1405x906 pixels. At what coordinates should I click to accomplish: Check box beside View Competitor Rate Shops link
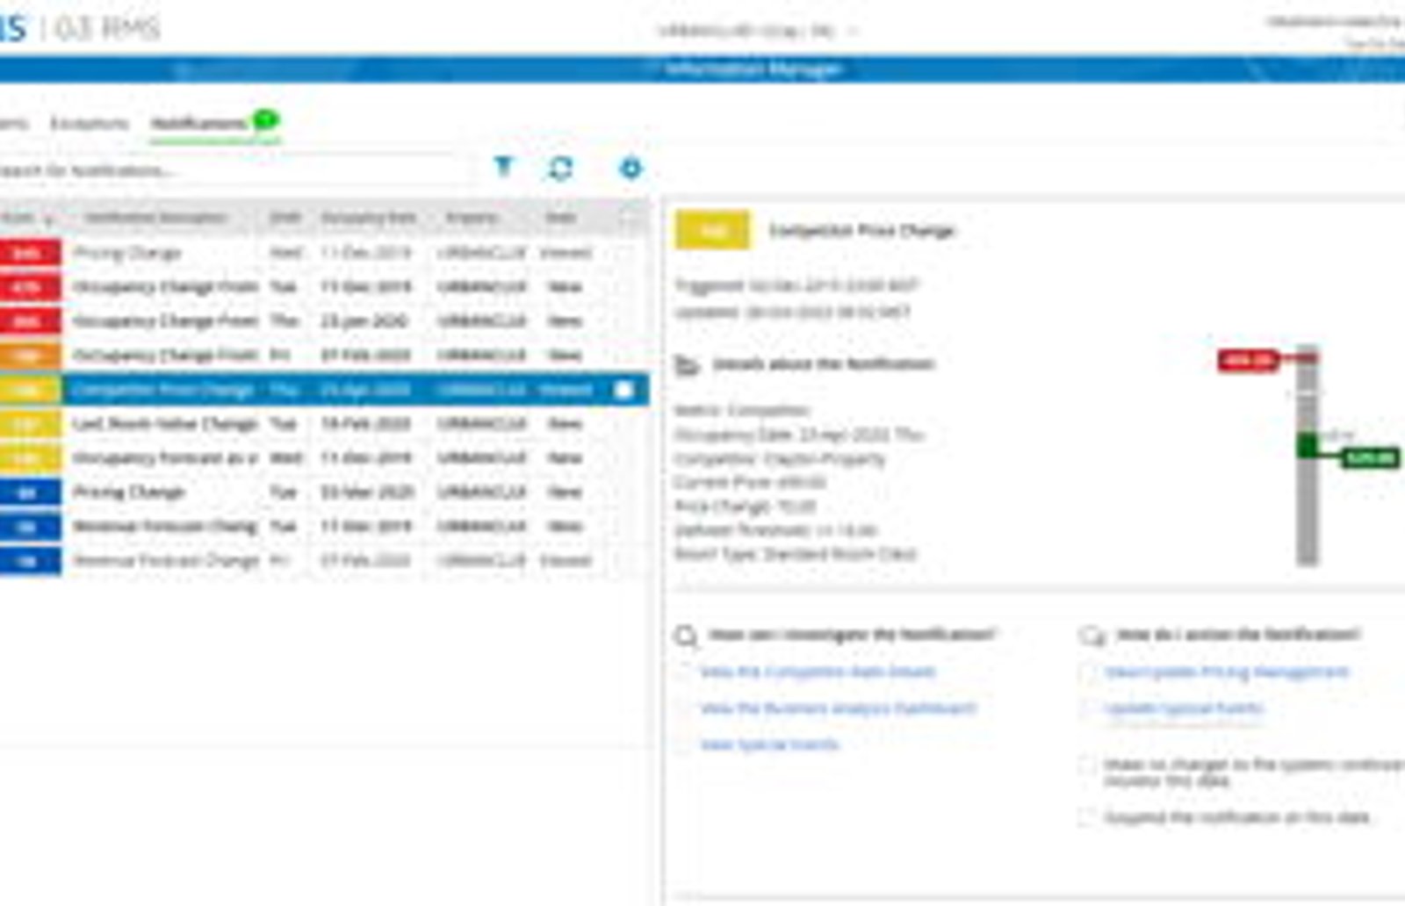(x=683, y=672)
